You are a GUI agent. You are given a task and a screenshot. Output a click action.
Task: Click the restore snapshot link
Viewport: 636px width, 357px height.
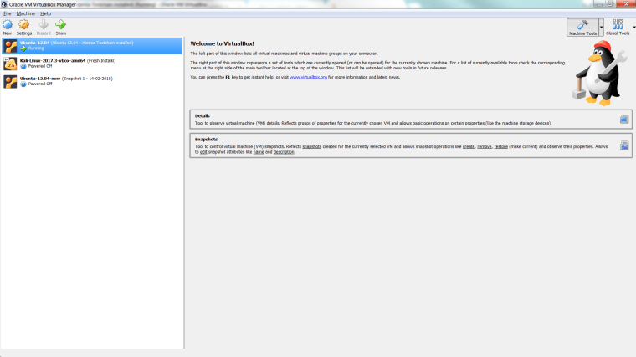coord(501,146)
